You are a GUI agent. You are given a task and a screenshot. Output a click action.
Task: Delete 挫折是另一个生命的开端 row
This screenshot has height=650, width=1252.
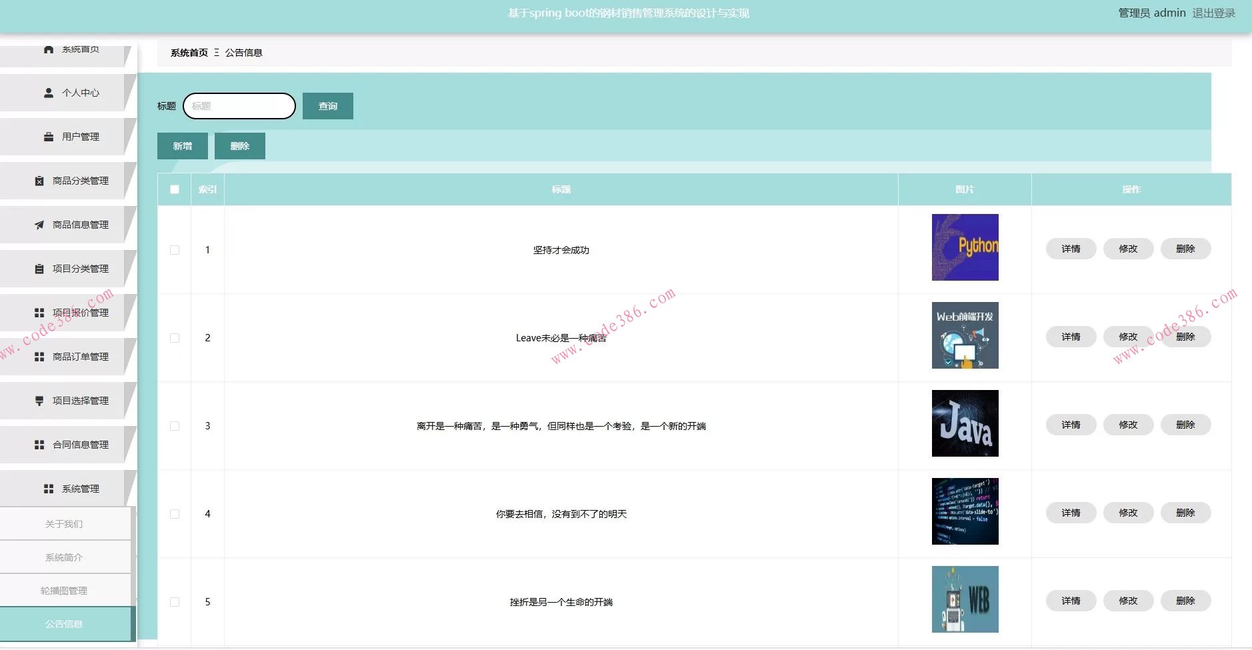pos(1186,601)
